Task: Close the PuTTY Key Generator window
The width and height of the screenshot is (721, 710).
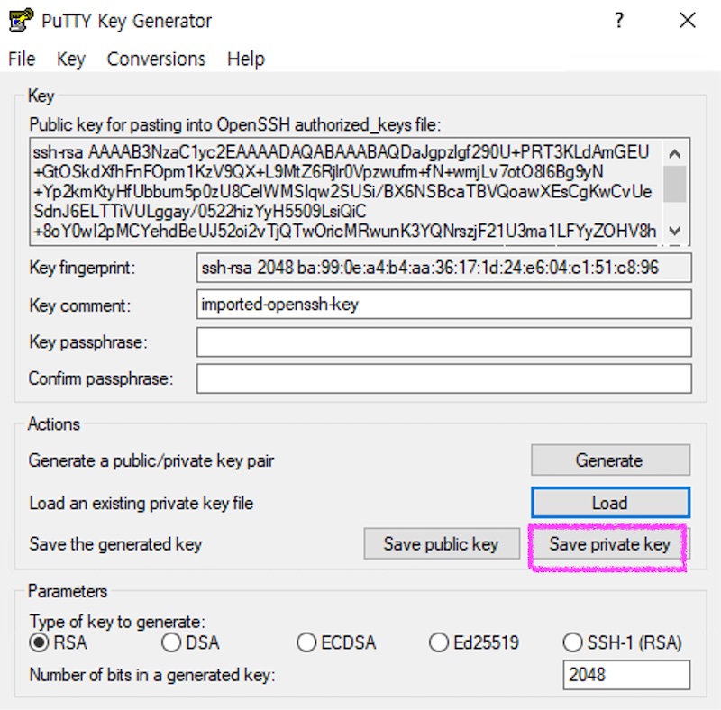Action: pyautogui.click(x=688, y=20)
